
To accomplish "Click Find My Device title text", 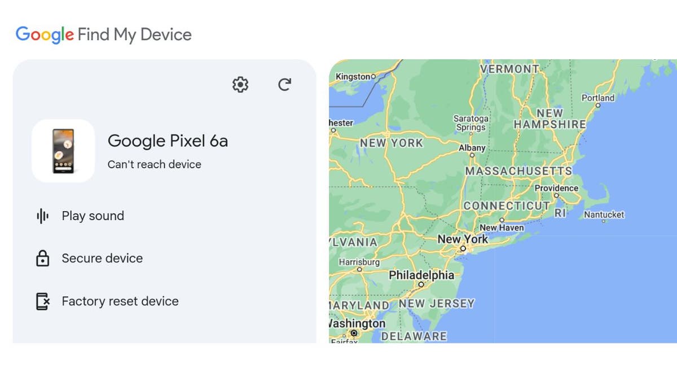I will 135,34.
